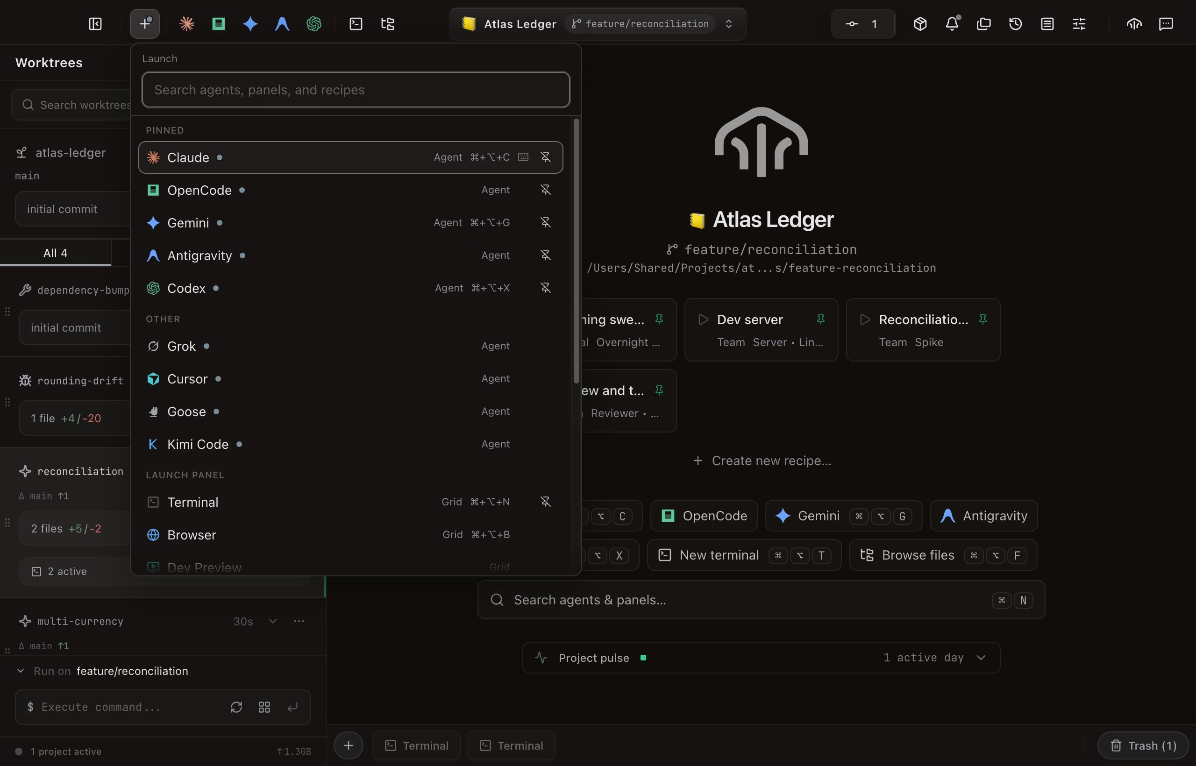This screenshot has width=1196, height=766.
Task: Unpin Claude from the pinned list
Action: [x=546, y=157]
